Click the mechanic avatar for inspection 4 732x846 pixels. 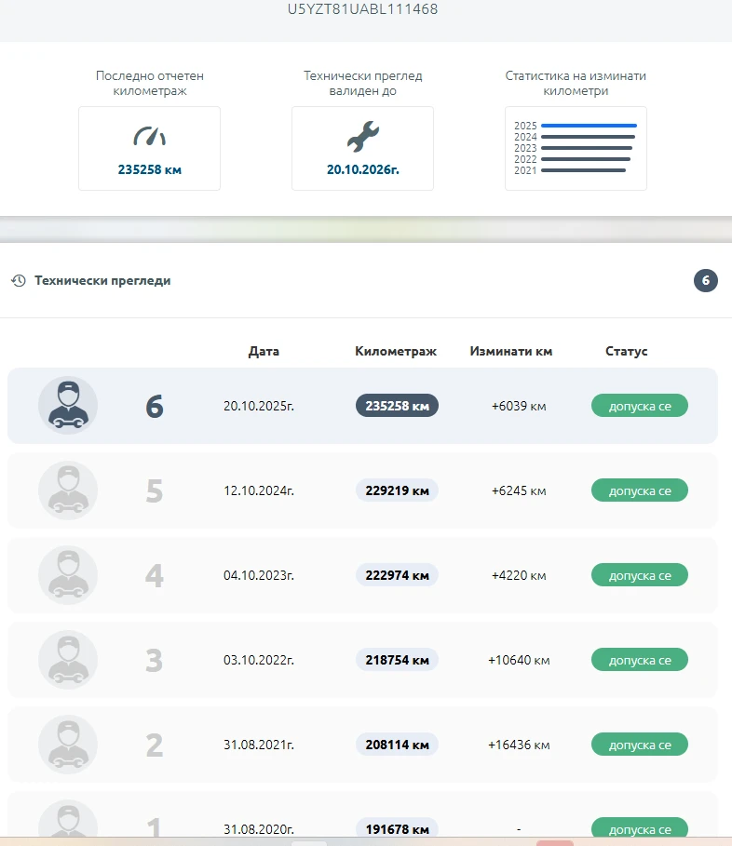(67, 575)
